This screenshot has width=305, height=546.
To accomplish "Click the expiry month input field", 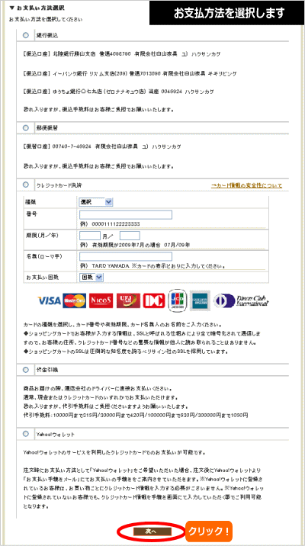I will pyautogui.click(x=90, y=236).
